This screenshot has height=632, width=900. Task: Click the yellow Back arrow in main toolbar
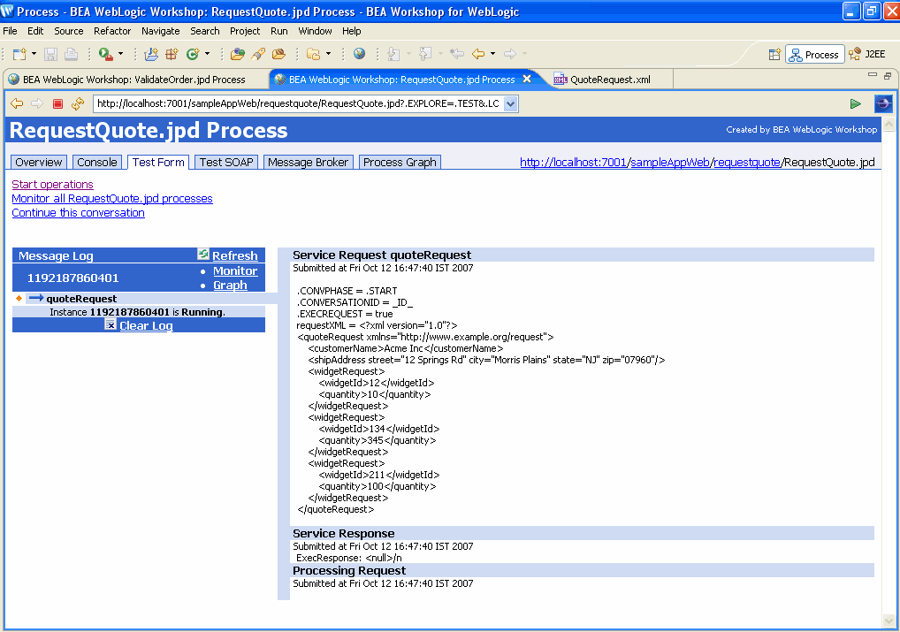pyautogui.click(x=478, y=54)
